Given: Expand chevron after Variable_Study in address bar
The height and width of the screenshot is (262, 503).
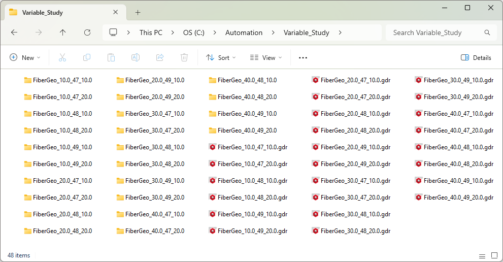Looking at the screenshot, I should [340, 32].
